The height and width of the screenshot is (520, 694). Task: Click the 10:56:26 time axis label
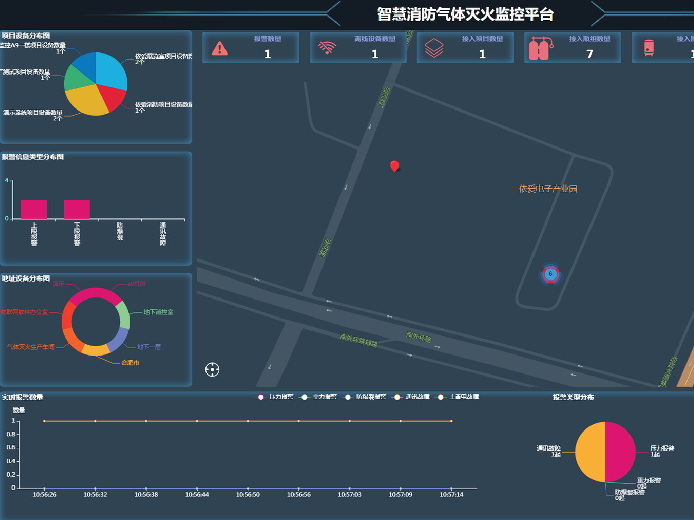click(x=44, y=494)
